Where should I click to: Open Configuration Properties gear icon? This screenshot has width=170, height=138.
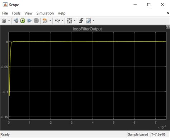(4, 21)
